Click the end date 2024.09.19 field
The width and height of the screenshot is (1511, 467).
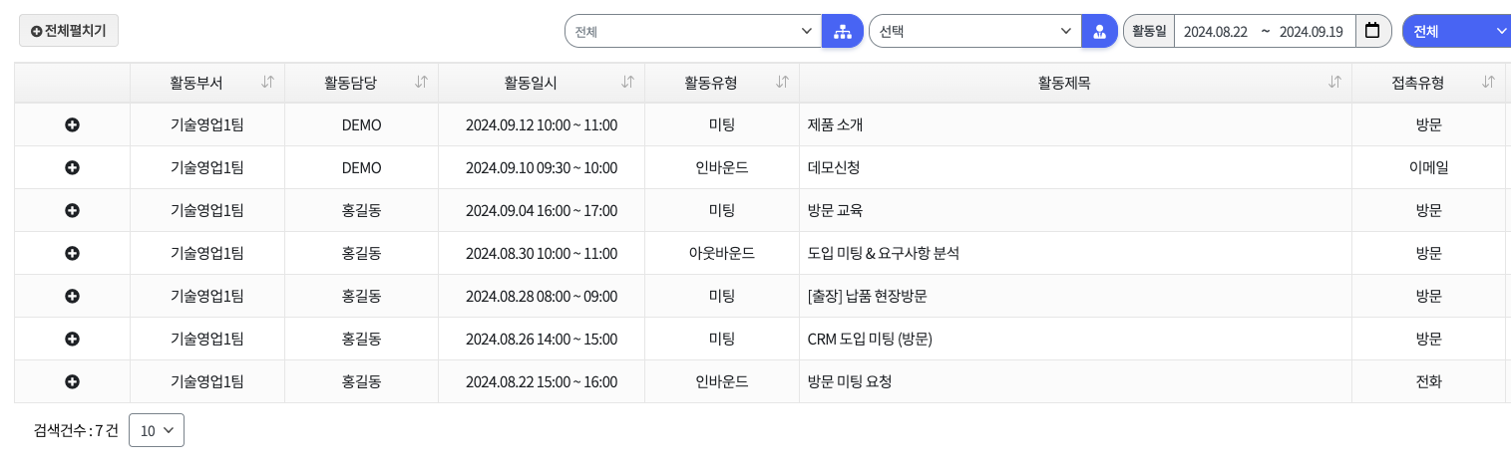click(1311, 31)
